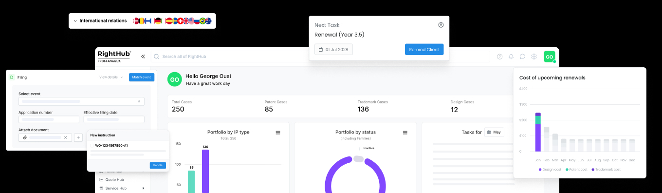Click the paperclip attachment icon
This screenshot has width=662, height=193.
[x=25, y=137]
